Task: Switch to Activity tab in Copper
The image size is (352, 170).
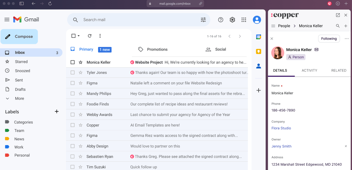Action: click(x=309, y=71)
